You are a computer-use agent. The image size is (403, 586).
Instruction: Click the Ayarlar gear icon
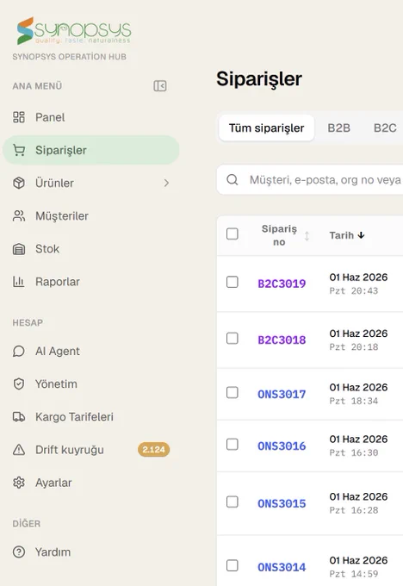point(19,483)
